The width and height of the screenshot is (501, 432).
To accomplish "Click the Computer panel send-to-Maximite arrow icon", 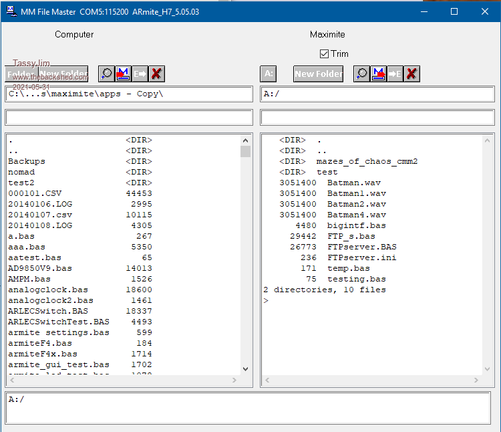I will tap(140, 74).
